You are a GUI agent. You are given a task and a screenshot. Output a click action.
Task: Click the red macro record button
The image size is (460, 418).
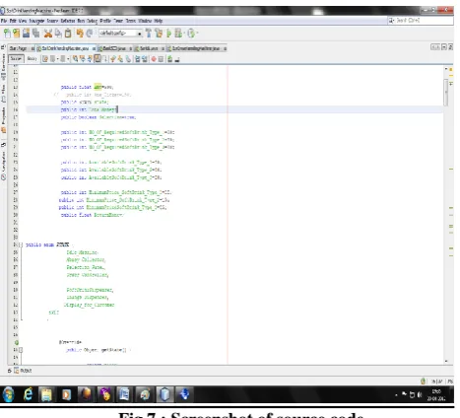(x=154, y=59)
